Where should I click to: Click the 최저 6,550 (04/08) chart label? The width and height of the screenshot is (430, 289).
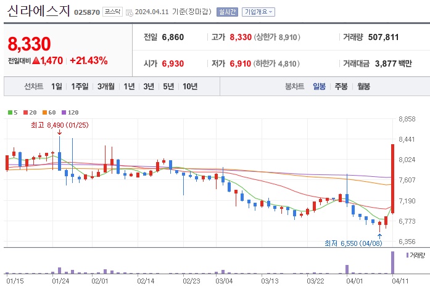coord(354,243)
